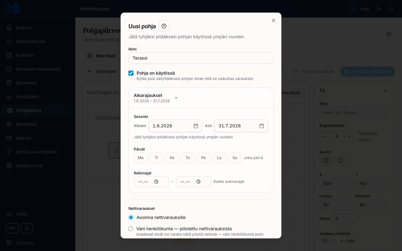Viewport: 402px width, 251px height.
Task: Click Lisää under Voidaan yhdistää
Action: 347,241
